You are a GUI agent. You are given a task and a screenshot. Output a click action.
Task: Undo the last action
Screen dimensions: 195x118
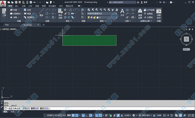tap(35, 2)
